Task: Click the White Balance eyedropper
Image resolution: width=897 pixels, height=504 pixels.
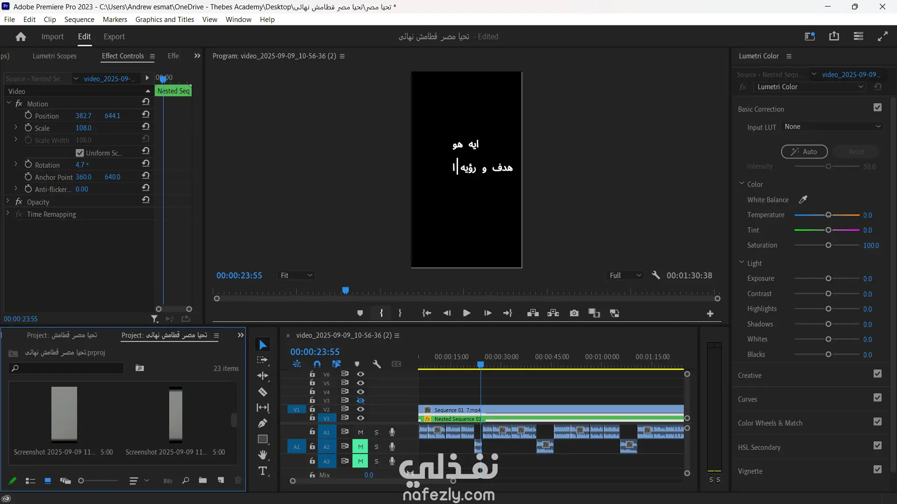Action: coord(803,199)
